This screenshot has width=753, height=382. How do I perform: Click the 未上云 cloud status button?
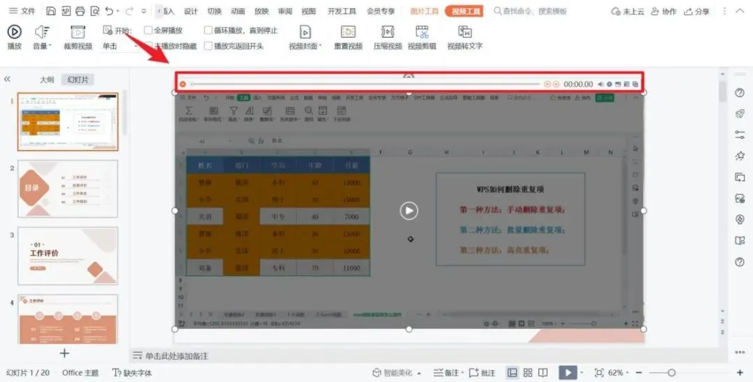tap(627, 11)
